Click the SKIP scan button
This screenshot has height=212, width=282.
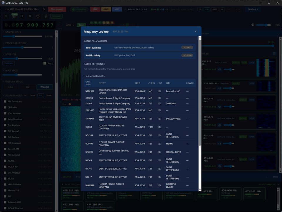117,9
